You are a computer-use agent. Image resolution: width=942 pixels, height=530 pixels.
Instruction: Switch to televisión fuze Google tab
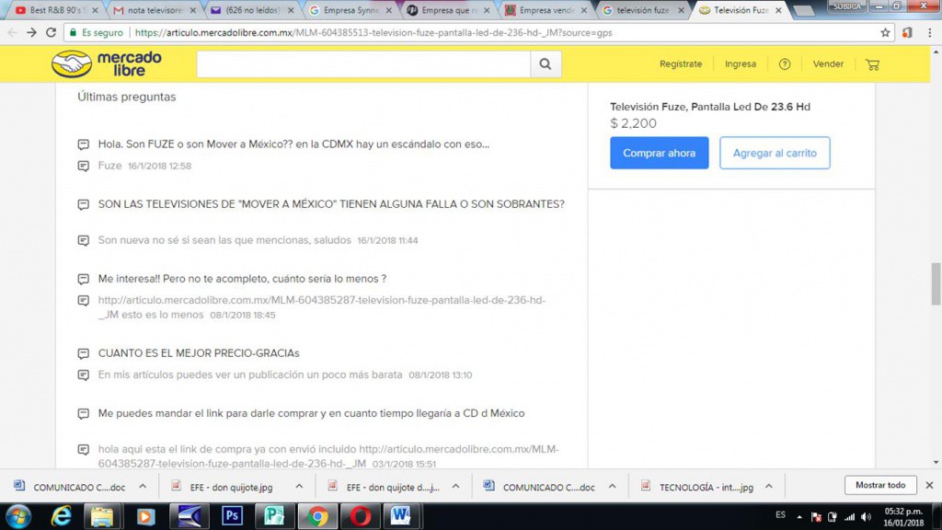(x=641, y=10)
